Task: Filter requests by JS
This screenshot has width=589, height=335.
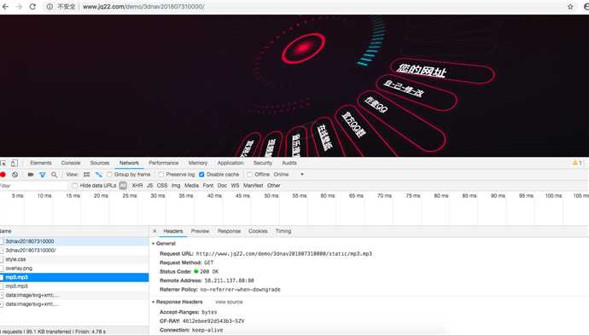Action: (150, 185)
